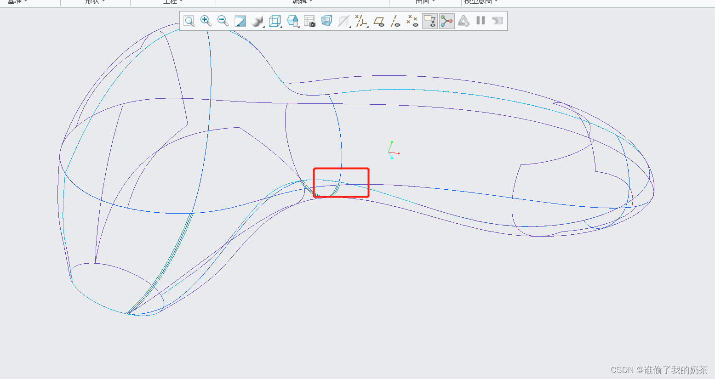Click the Refit view icon
The width and height of the screenshot is (715, 379).
pos(189,21)
